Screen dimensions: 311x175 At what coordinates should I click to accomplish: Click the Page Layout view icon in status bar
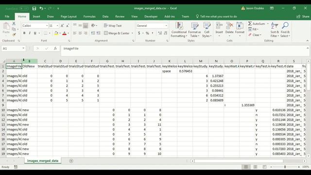pyautogui.click(x=255, y=167)
